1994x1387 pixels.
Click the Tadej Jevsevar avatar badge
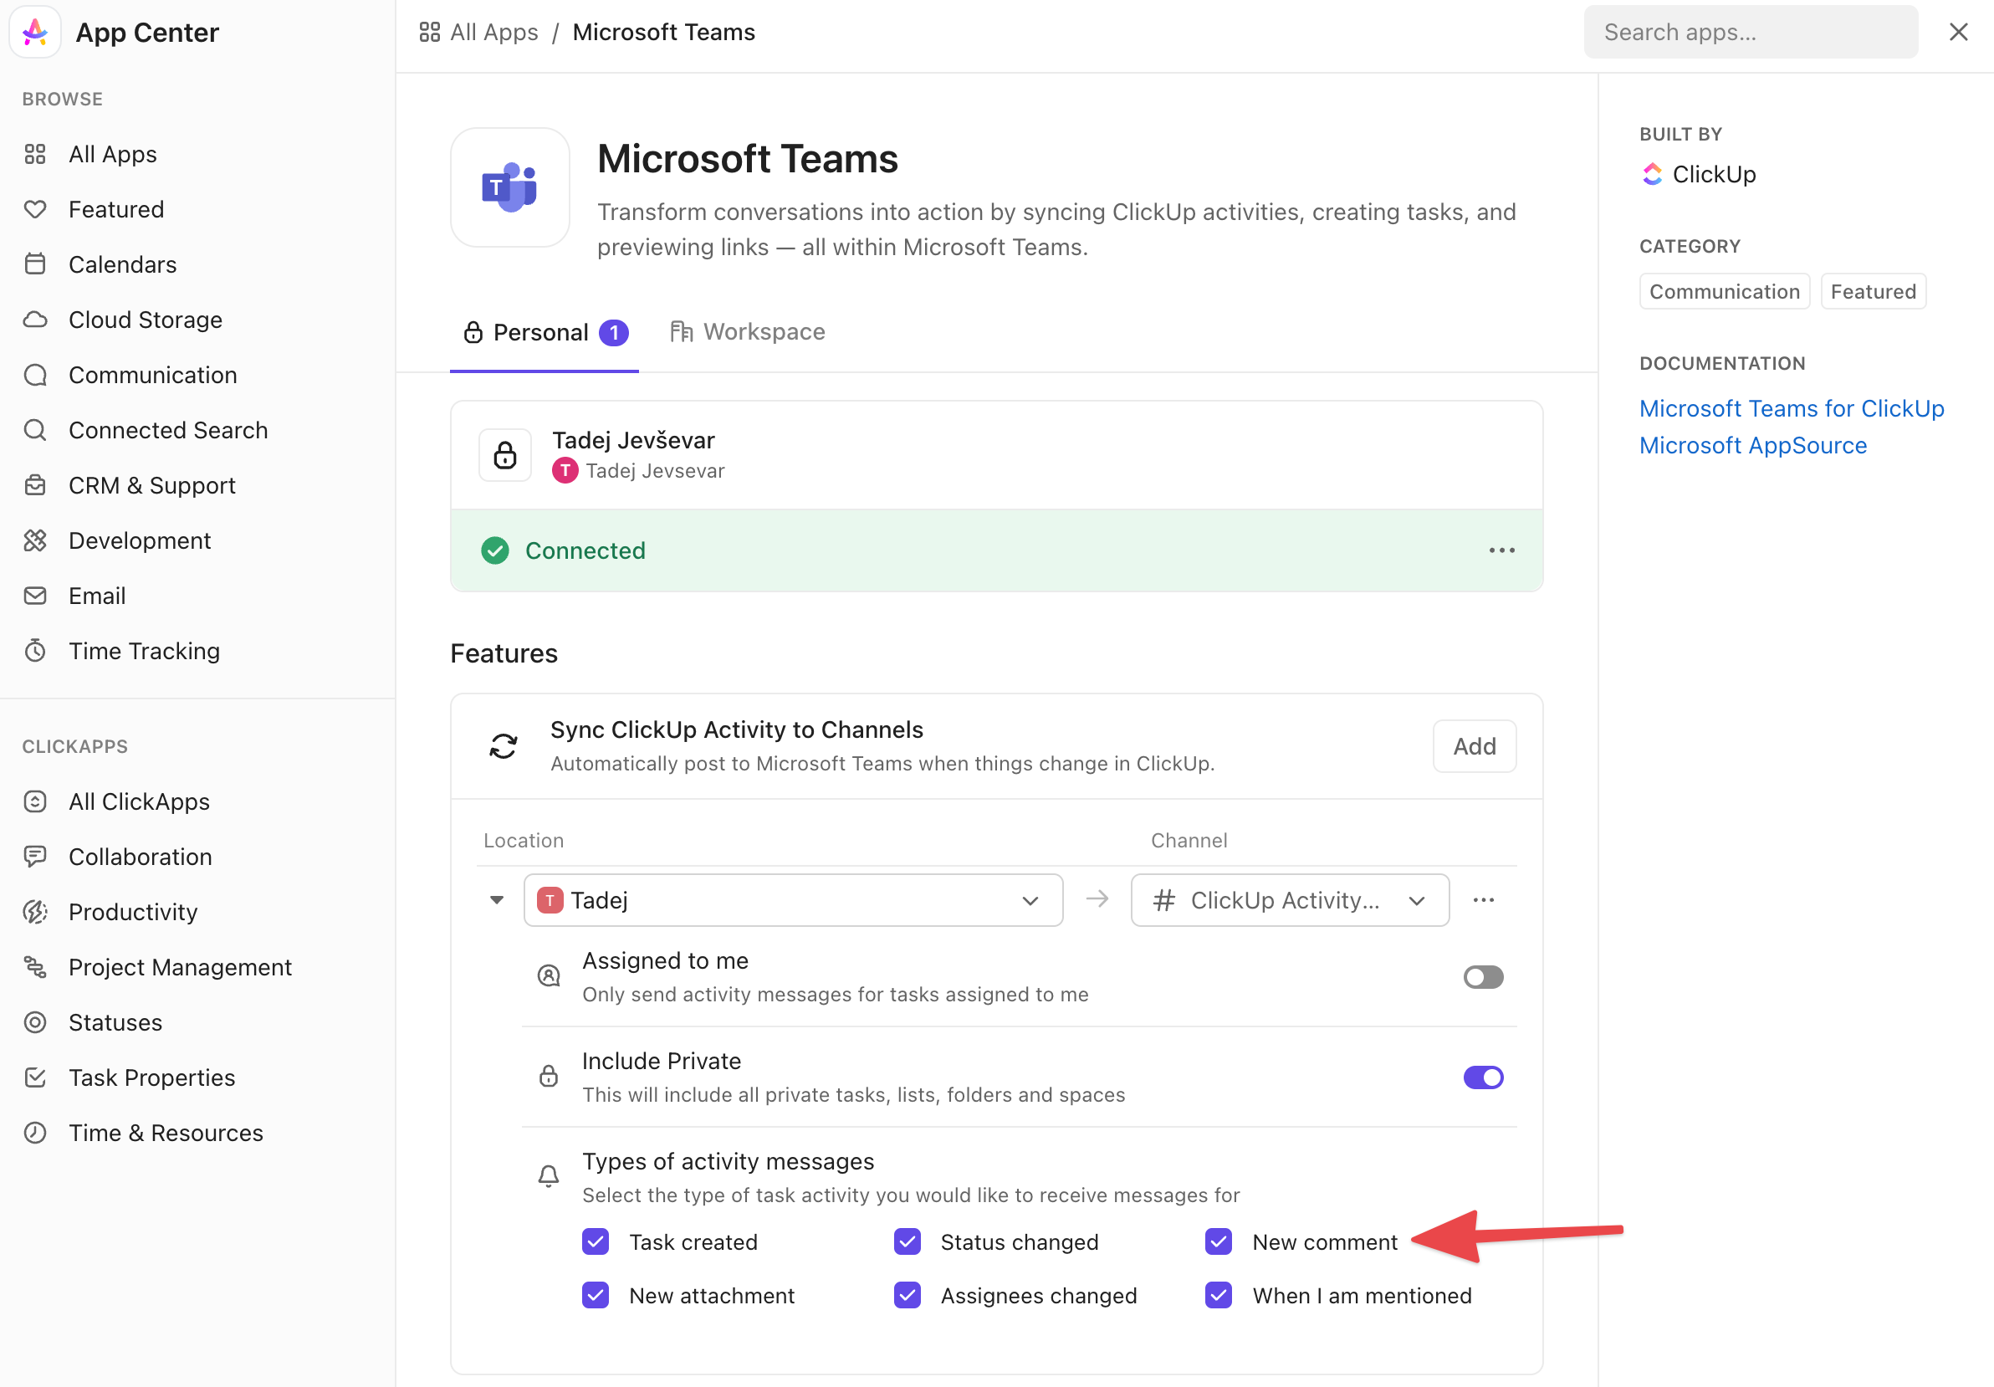[565, 471]
